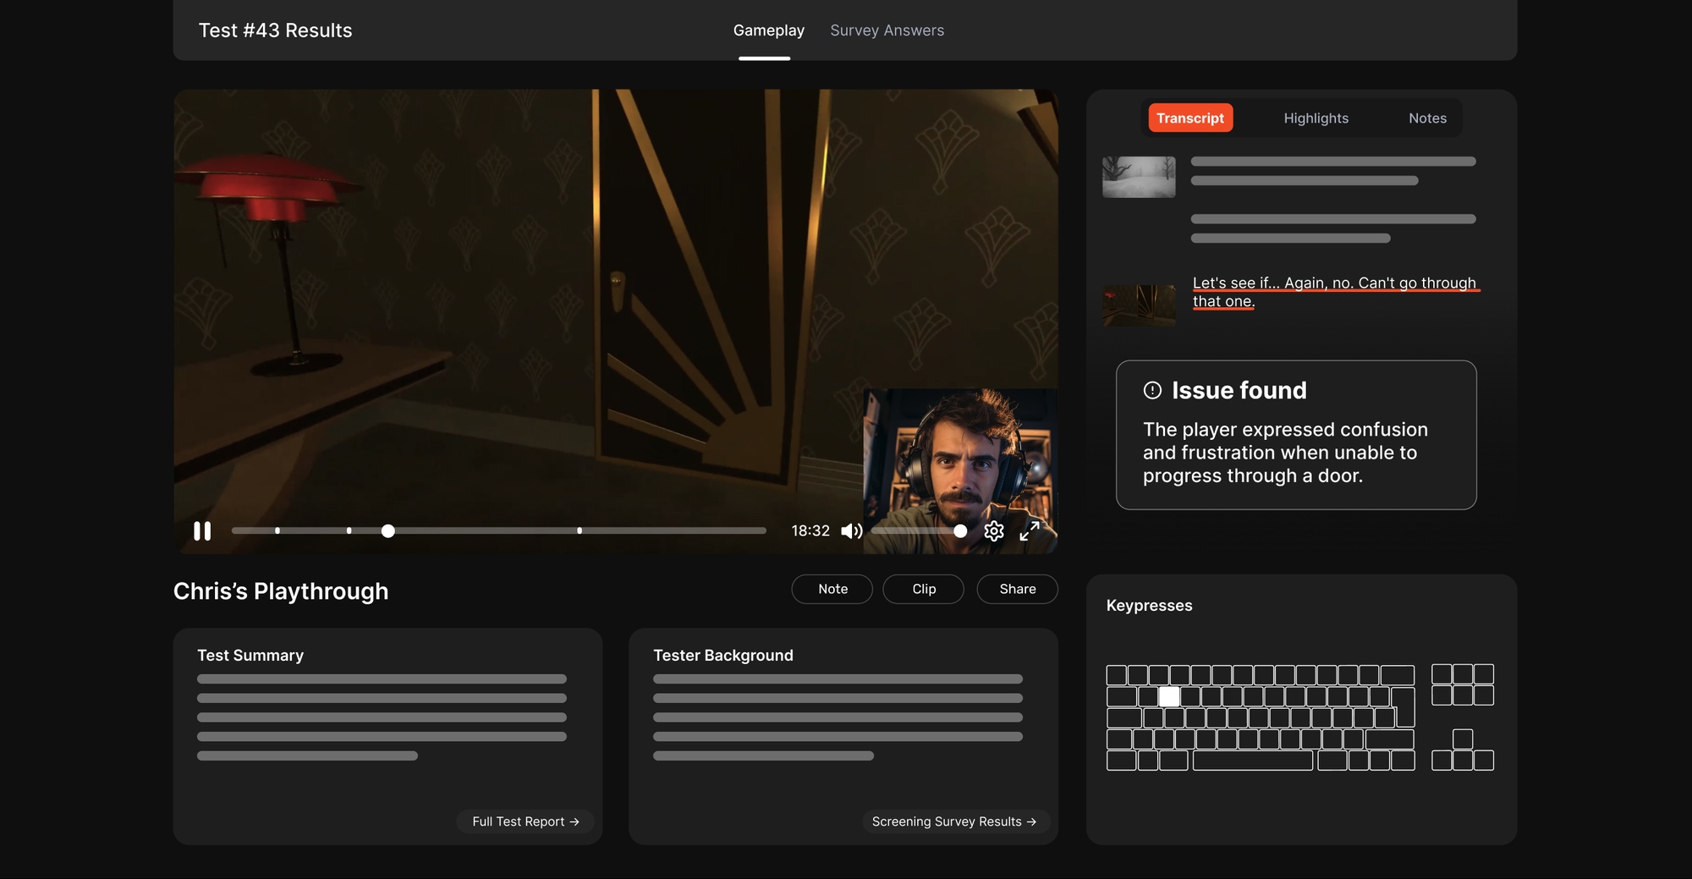
Task: Click the volume slider handle
Action: pos(960,530)
